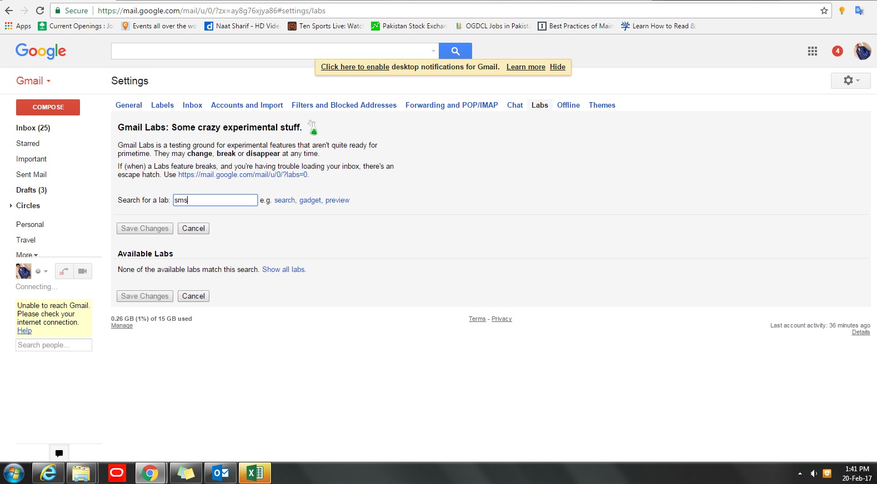The width and height of the screenshot is (877, 484).
Task: Start a video call from chat panel
Action: (82, 271)
